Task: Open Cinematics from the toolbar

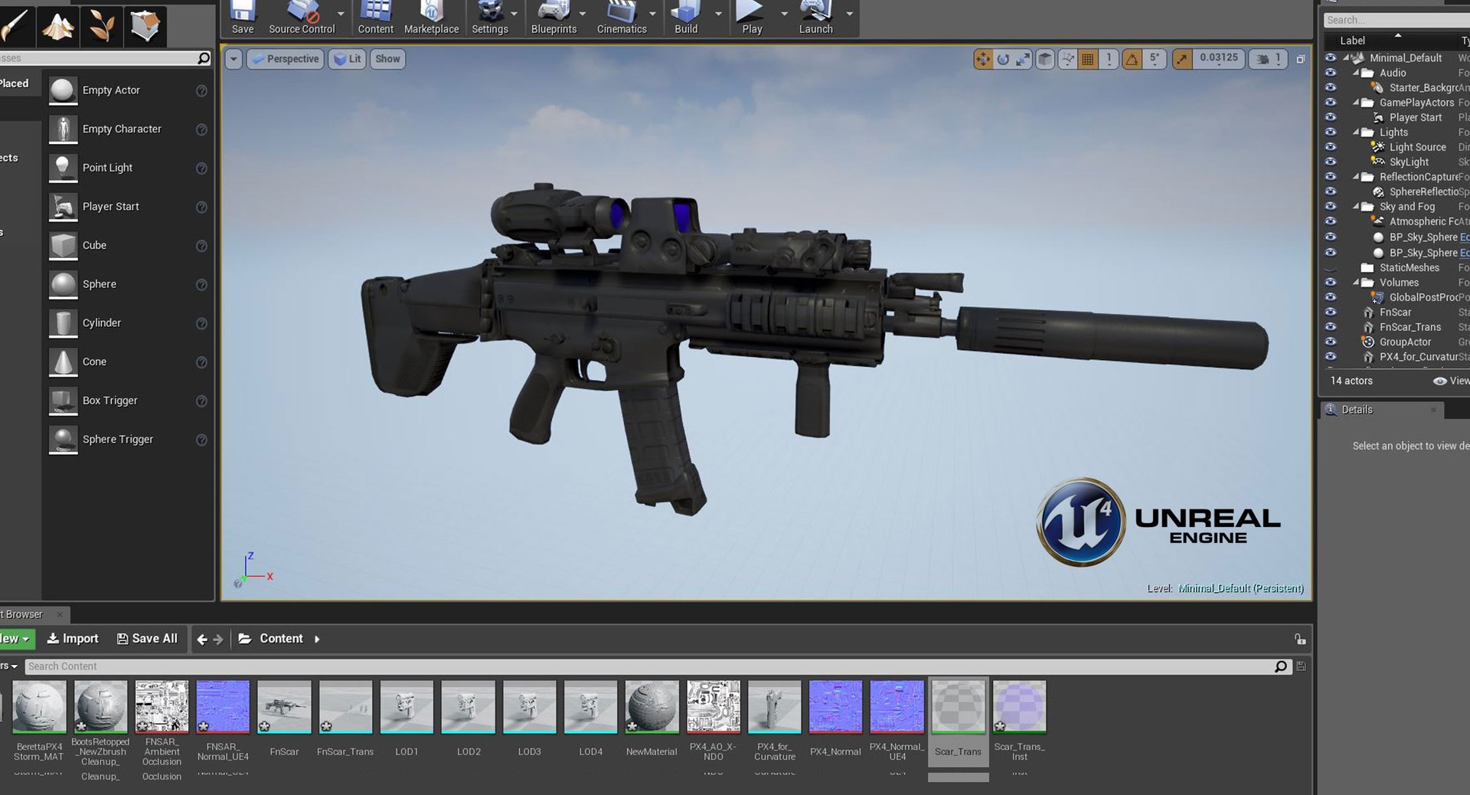Action: pyautogui.click(x=622, y=17)
